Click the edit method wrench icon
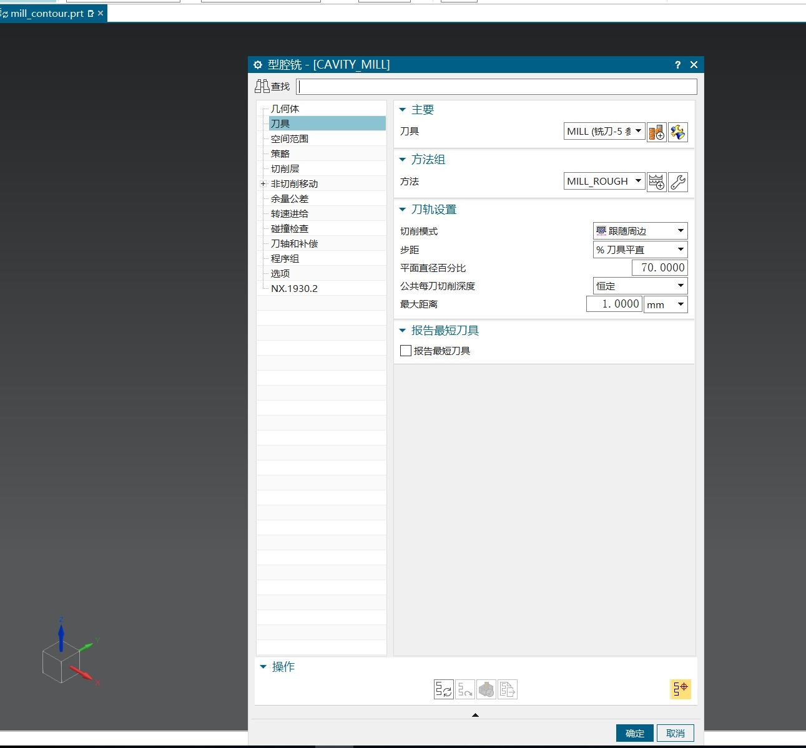 [678, 182]
